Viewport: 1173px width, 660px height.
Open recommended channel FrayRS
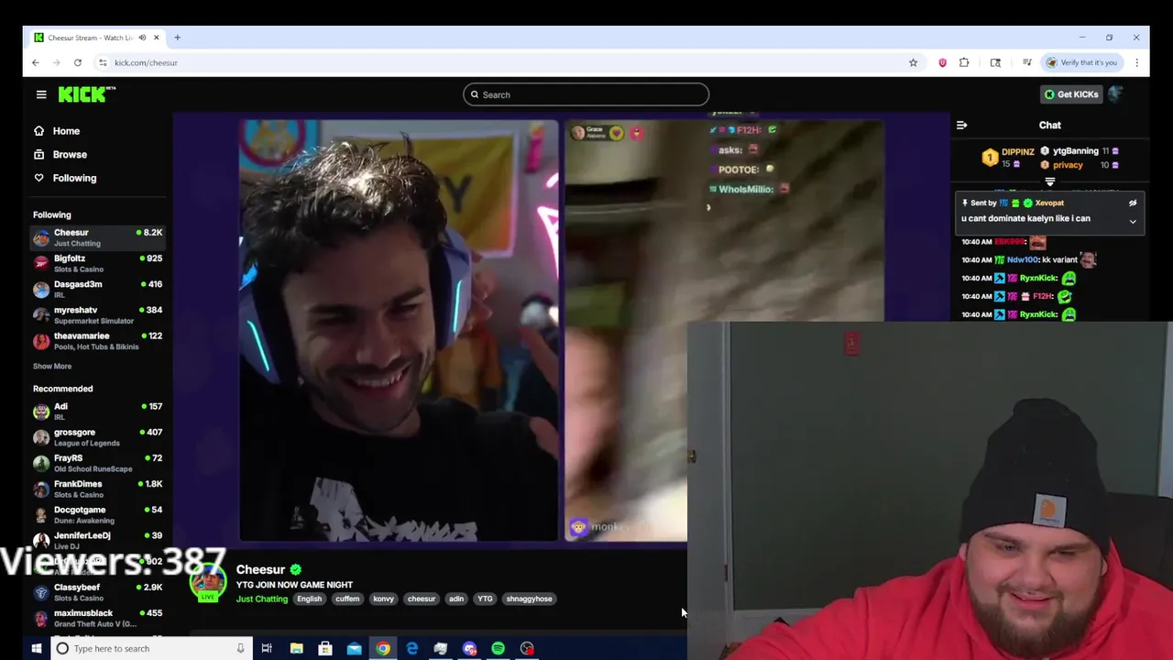pyautogui.click(x=98, y=463)
